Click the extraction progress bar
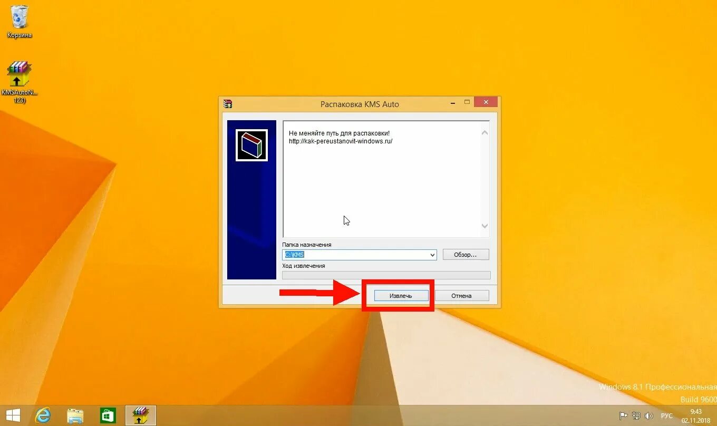The image size is (717, 426). (x=386, y=275)
